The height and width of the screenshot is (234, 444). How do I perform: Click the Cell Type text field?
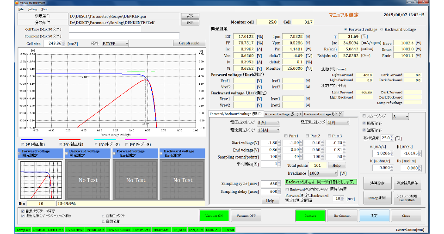point(105,29)
